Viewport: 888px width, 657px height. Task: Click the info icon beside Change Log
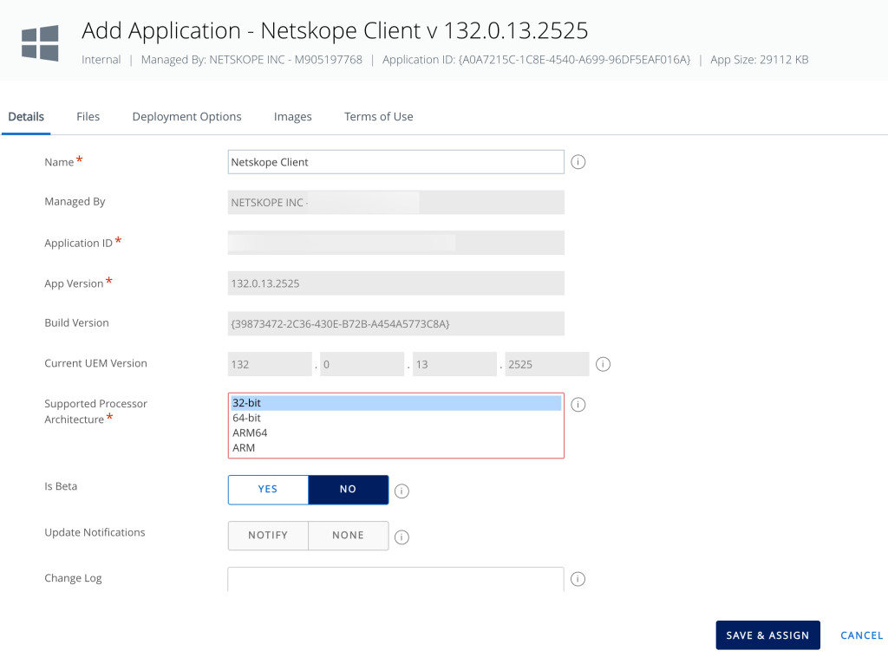[x=578, y=579]
